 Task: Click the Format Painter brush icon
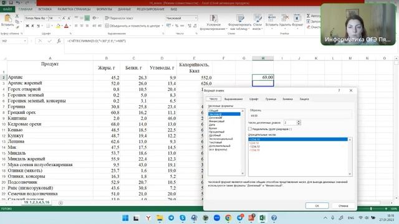(17, 27)
